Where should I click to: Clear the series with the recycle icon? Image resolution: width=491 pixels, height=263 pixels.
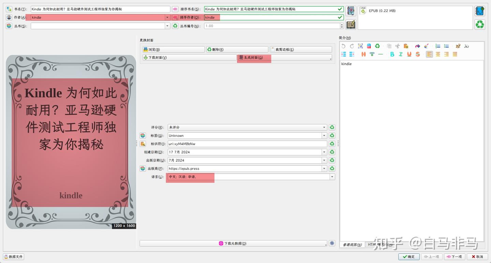pyautogui.click(x=175, y=26)
